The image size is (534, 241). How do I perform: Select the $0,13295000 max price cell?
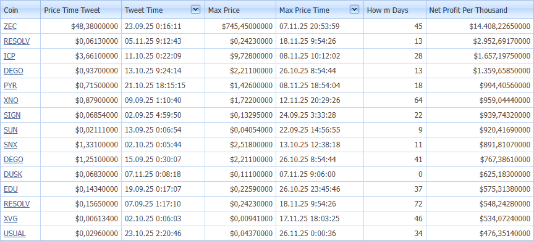pos(240,115)
